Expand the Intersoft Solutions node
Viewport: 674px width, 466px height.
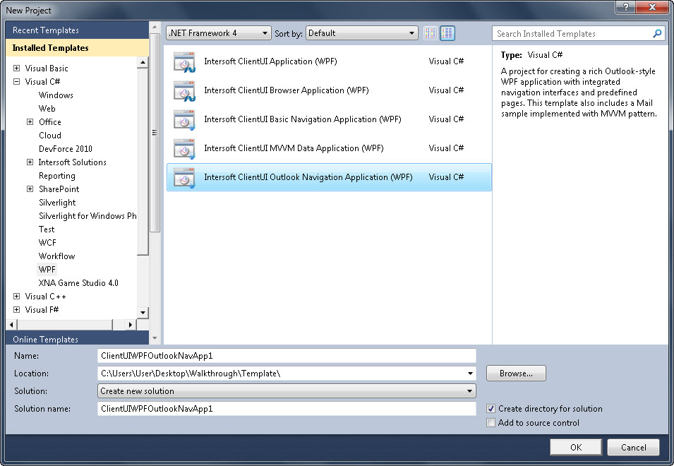click(x=30, y=162)
